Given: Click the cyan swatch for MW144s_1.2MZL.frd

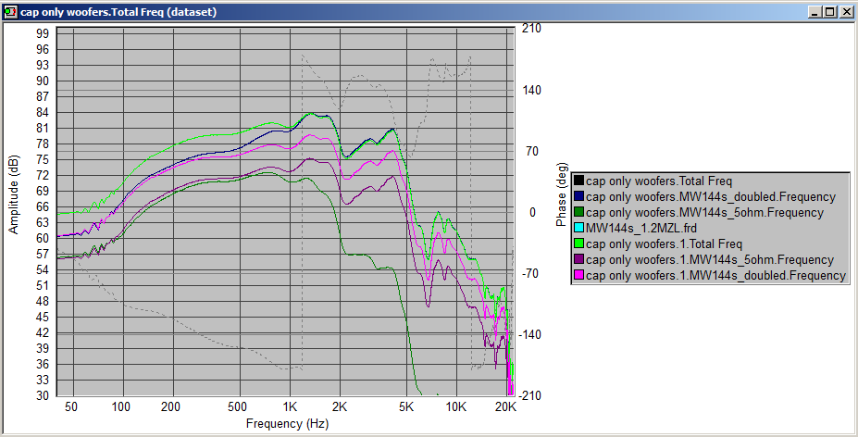Looking at the screenshot, I should pos(578,227).
